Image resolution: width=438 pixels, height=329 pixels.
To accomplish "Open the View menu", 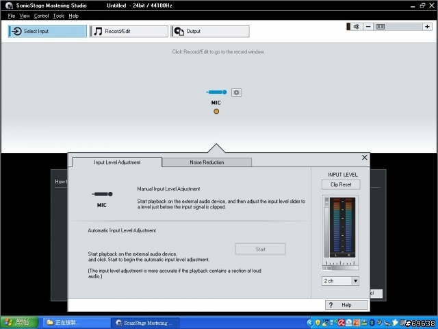I will pyautogui.click(x=25, y=16).
